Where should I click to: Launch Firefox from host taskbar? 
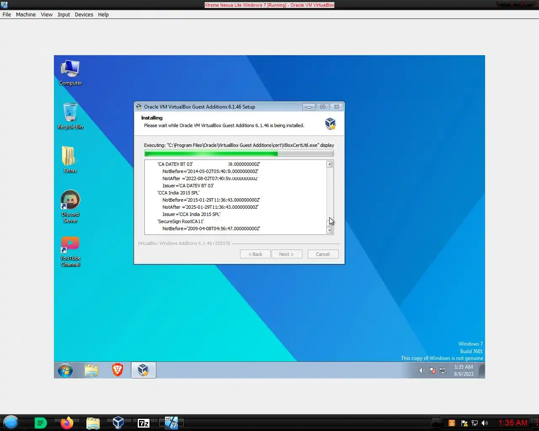(x=67, y=423)
